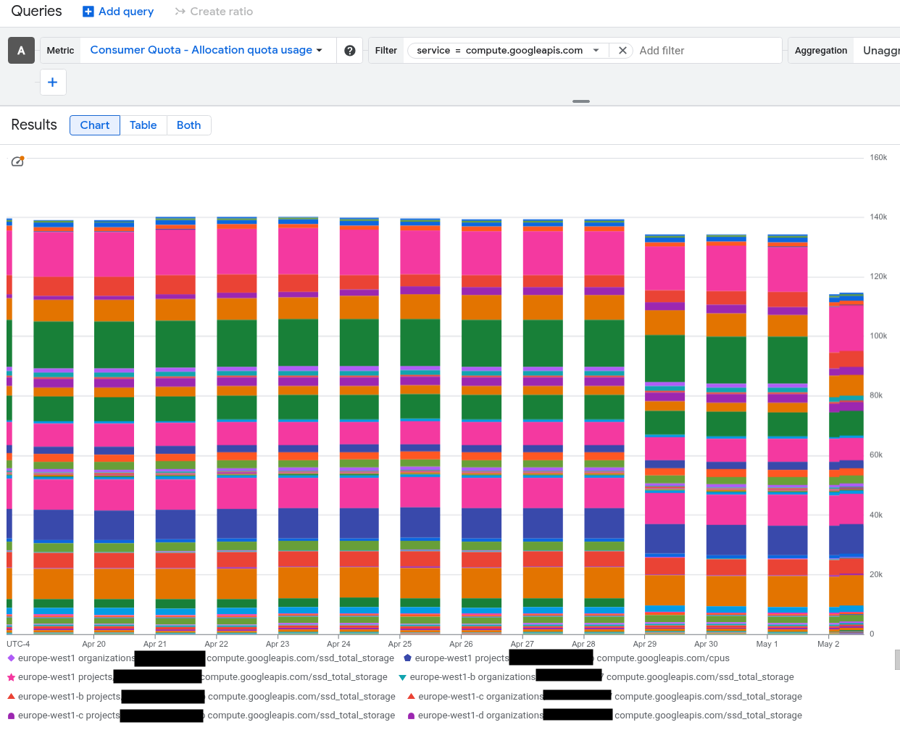Click the panel resize drag handle
Screen dimensions: 900x730
581,101
